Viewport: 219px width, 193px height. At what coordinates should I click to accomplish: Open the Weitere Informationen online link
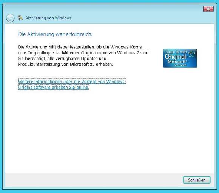(x=72, y=84)
